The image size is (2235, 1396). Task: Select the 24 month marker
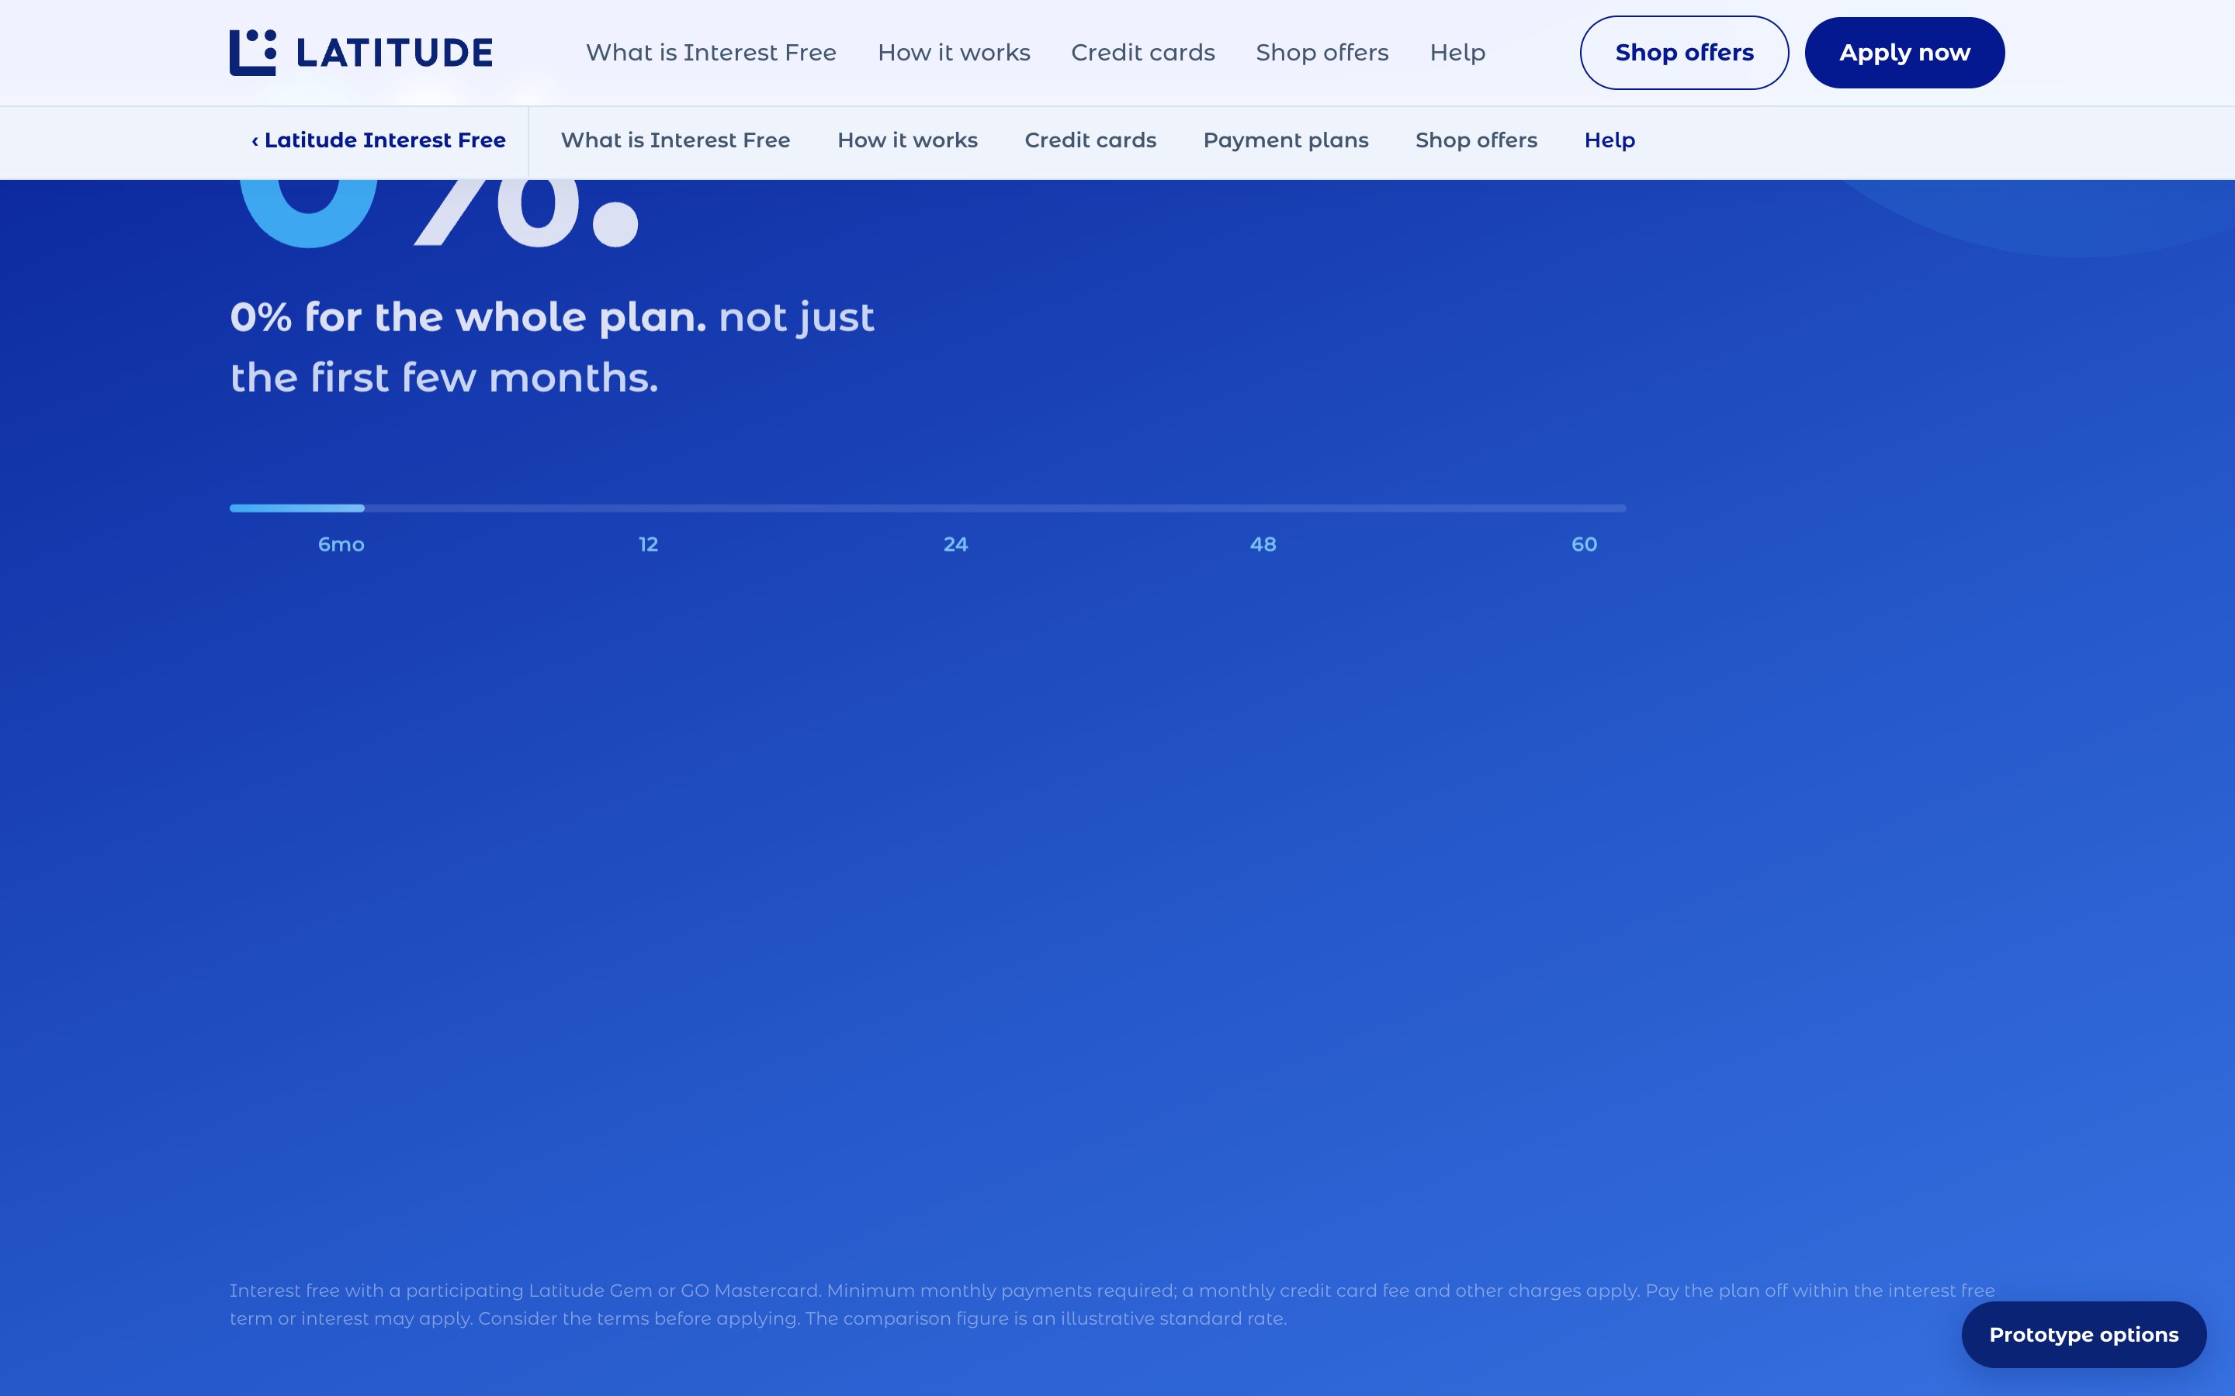tap(955, 544)
